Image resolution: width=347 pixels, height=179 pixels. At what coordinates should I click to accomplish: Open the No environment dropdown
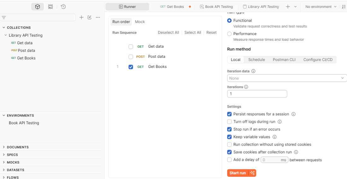pyautogui.click(x=321, y=7)
